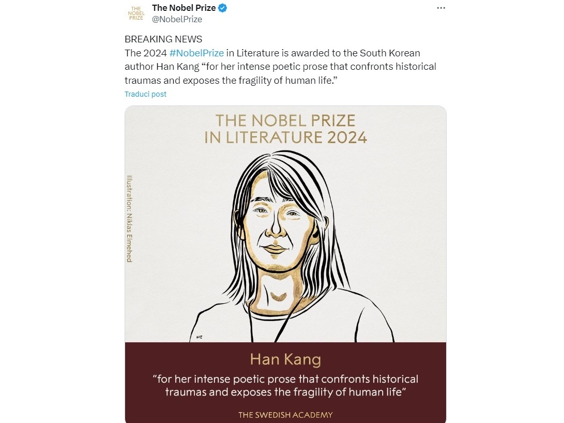Click the @NobelPrize handle

(x=177, y=20)
